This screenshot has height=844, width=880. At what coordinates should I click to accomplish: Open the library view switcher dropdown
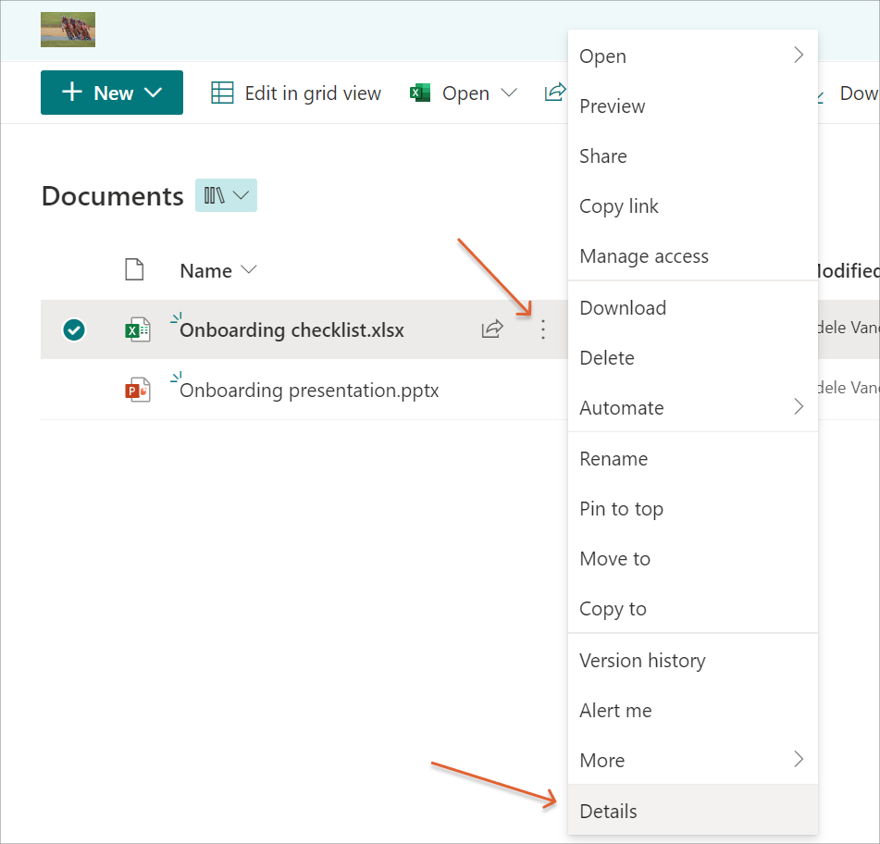226,195
